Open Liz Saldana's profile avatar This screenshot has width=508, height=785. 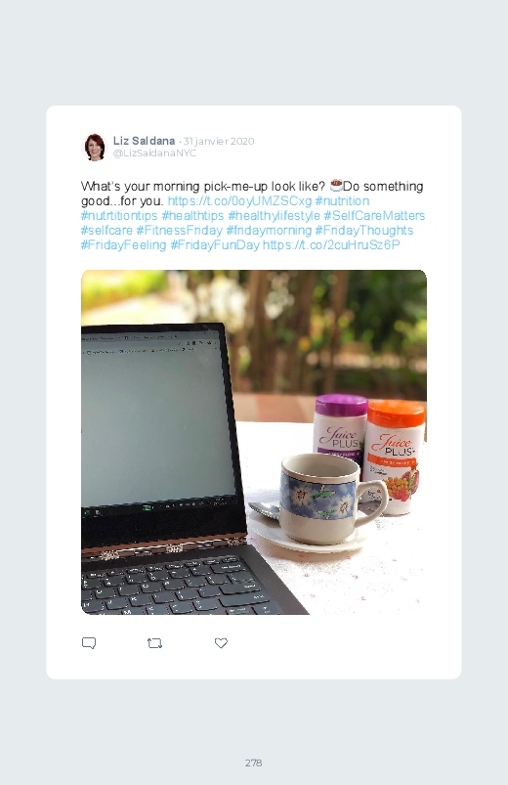coord(95,148)
